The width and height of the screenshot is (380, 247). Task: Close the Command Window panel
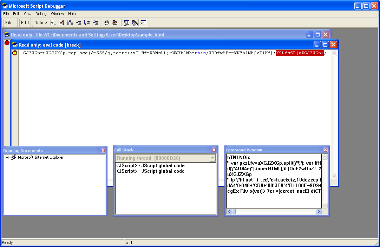coord(325,150)
